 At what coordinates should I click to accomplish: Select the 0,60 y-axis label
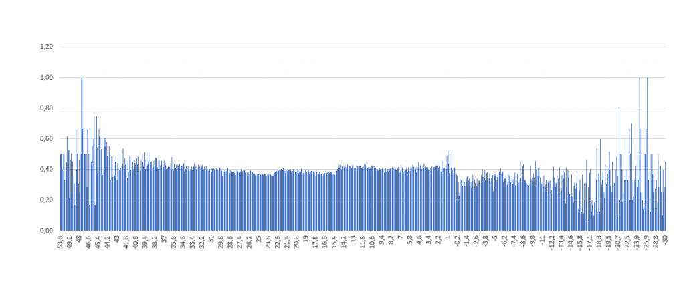tap(47, 139)
